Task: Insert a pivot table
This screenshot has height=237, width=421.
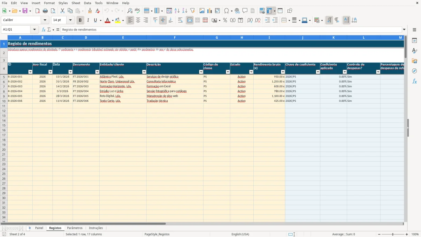Action: coord(218,11)
